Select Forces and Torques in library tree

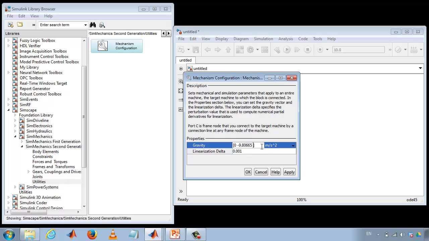50,162
